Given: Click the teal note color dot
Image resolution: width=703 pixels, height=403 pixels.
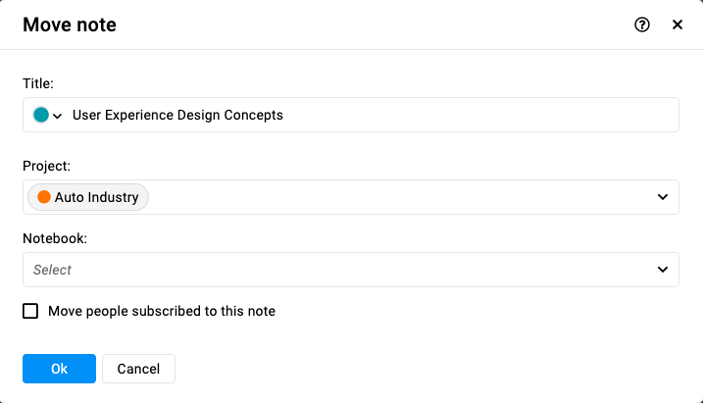Looking at the screenshot, I should tap(41, 115).
